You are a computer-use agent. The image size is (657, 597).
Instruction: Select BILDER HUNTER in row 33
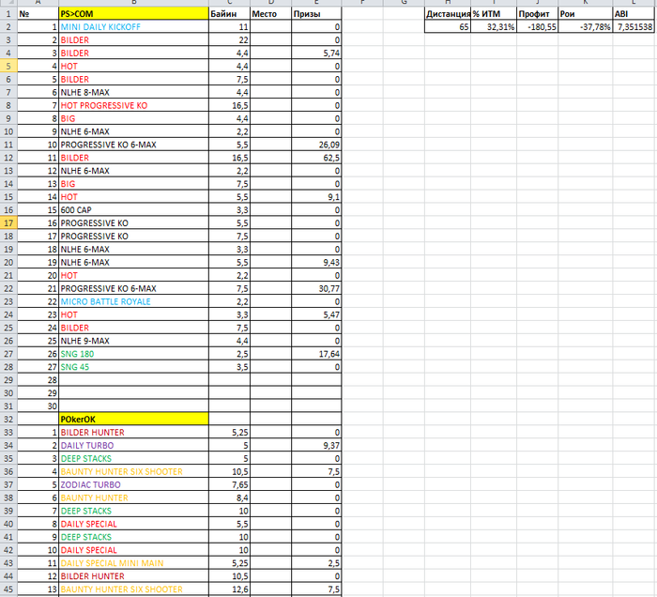pos(133,432)
